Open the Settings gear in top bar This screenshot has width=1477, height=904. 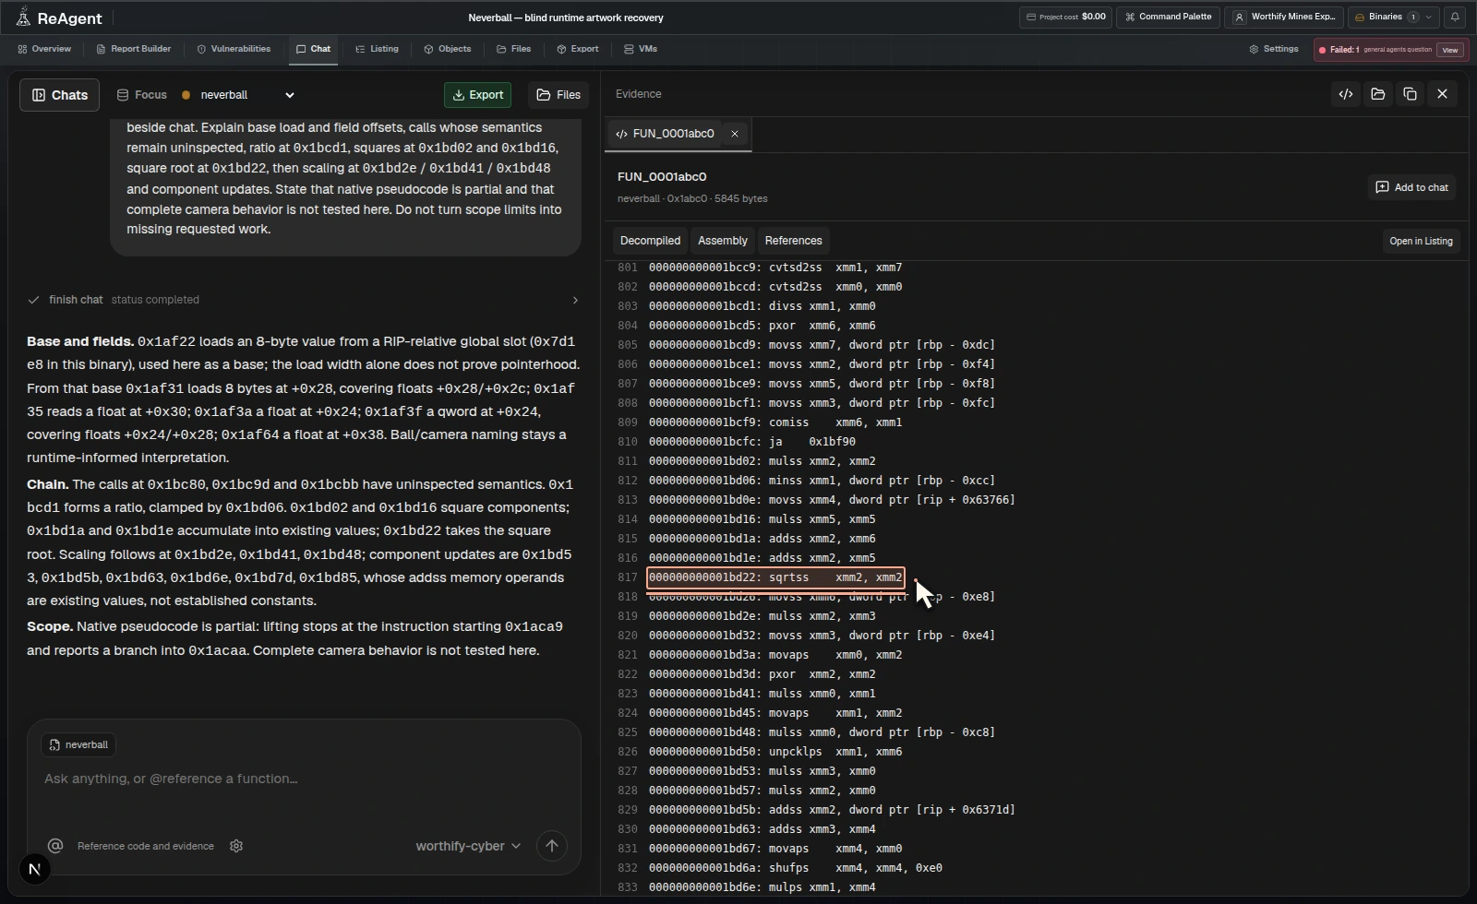(x=1274, y=49)
